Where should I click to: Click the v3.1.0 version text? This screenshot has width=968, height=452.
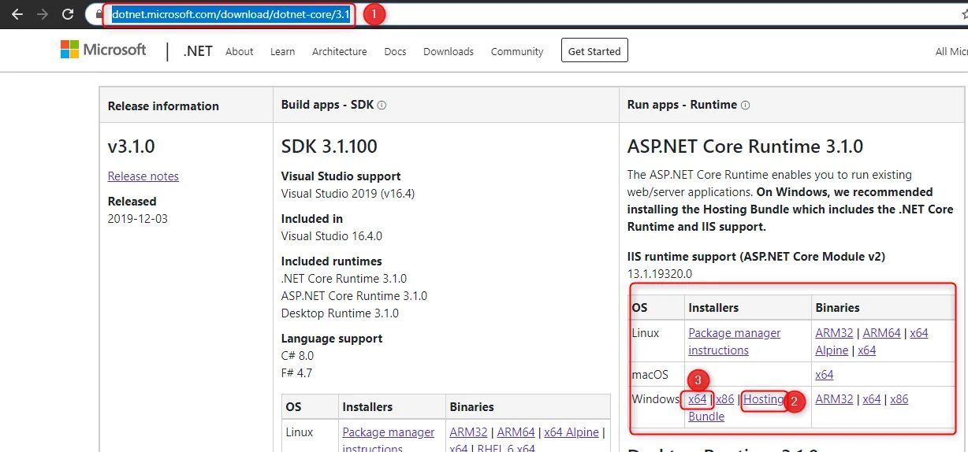132,146
